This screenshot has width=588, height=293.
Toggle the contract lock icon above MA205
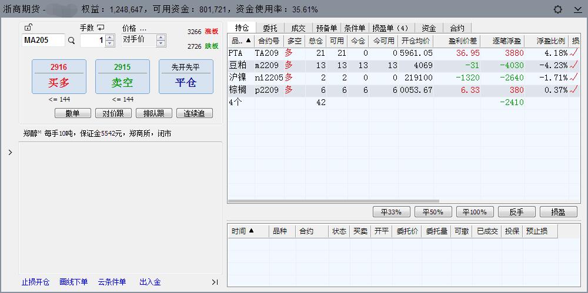tap(28, 28)
